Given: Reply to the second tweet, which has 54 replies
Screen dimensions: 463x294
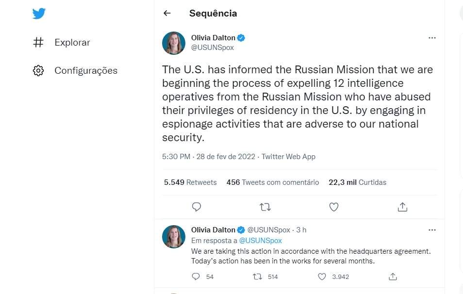Looking at the screenshot, I should pos(196,277).
